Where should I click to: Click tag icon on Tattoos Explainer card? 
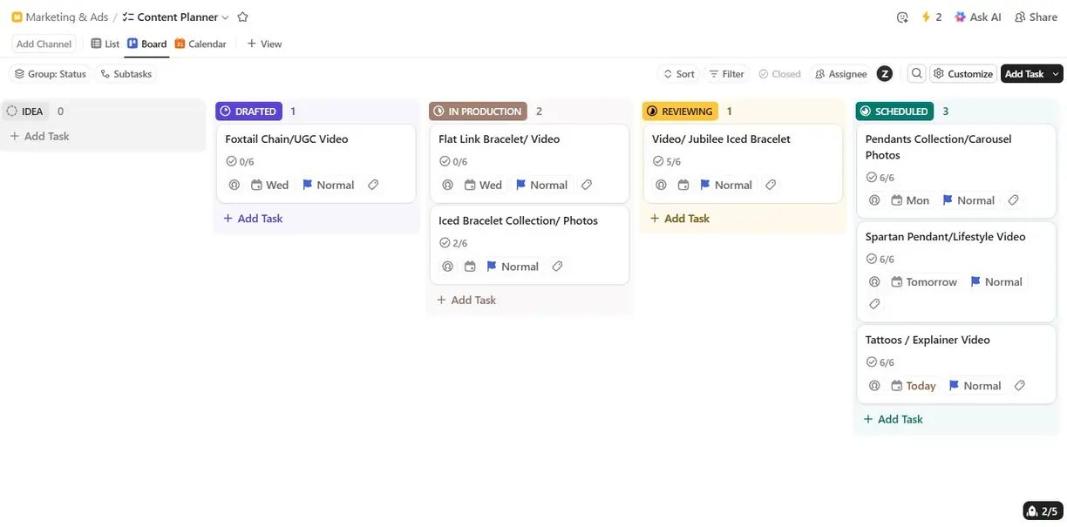point(1019,386)
